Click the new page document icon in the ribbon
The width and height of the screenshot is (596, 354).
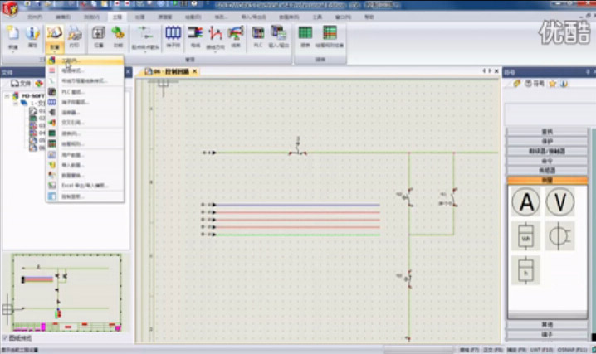coord(13,33)
